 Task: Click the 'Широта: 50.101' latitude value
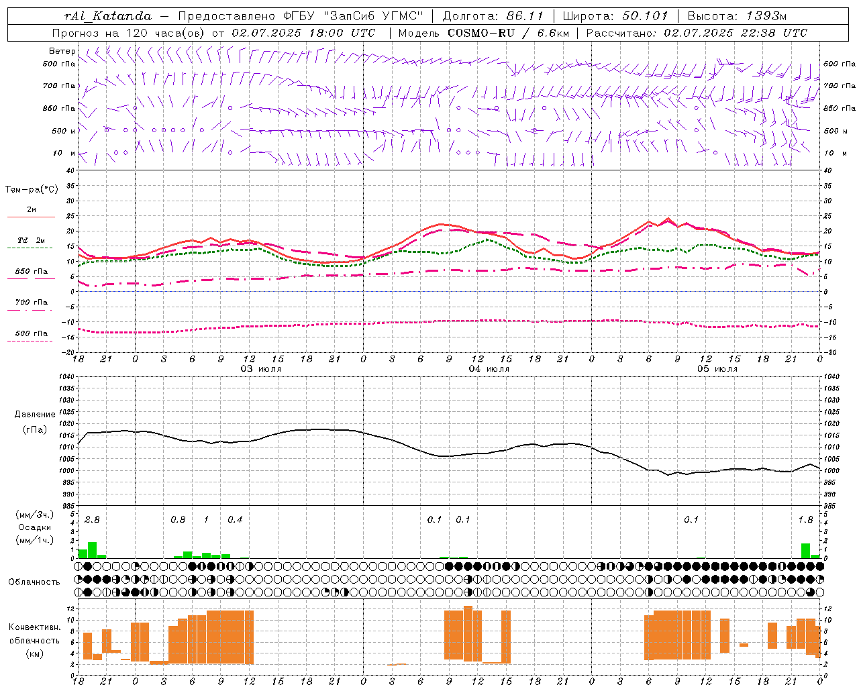pos(615,16)
